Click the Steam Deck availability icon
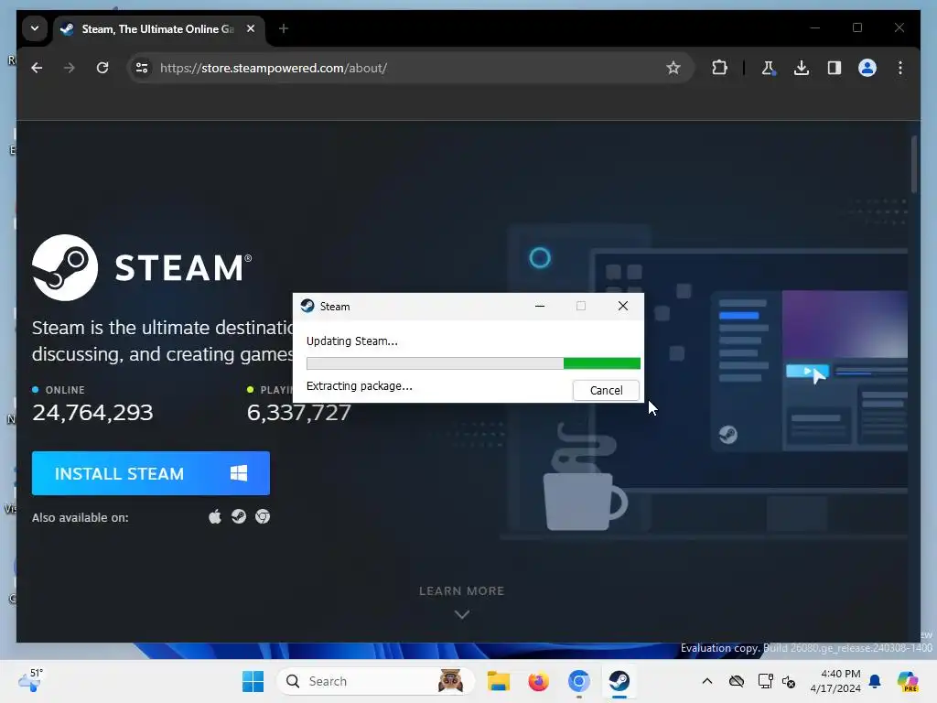The height and width of the screenshot is (703, 937). tap(239, 516)
